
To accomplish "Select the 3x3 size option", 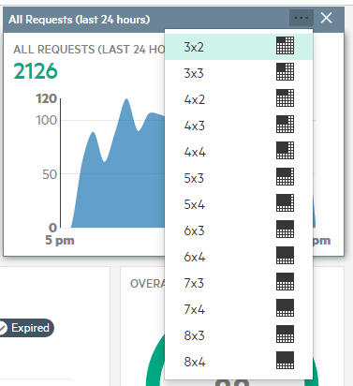I will (239, 73).
